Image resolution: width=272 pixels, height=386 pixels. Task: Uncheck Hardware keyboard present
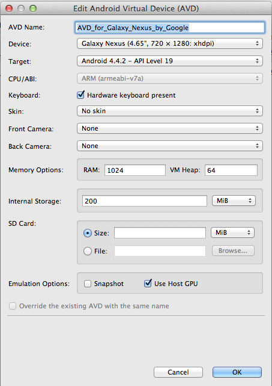coord(80,95)
